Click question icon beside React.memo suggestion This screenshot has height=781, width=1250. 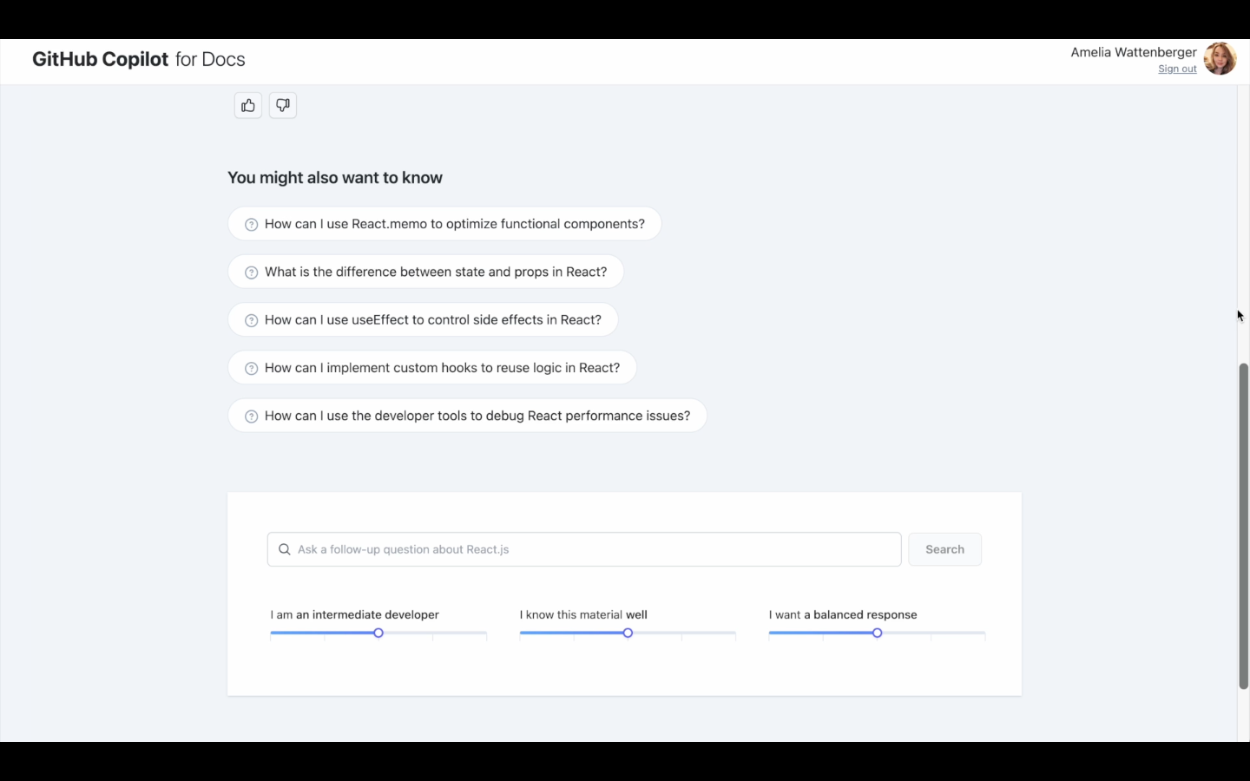click(251, 225)
